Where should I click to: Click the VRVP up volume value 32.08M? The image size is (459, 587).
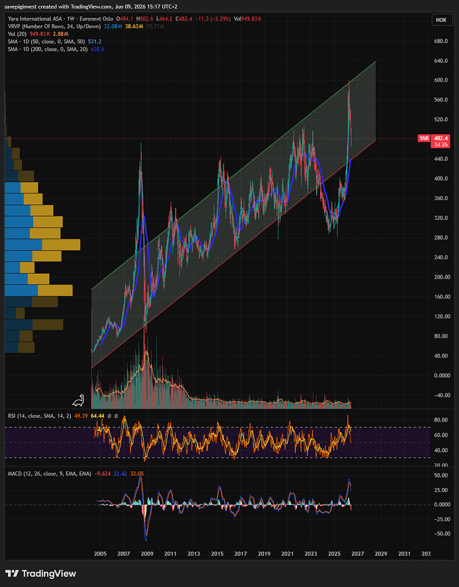[113, 26]
